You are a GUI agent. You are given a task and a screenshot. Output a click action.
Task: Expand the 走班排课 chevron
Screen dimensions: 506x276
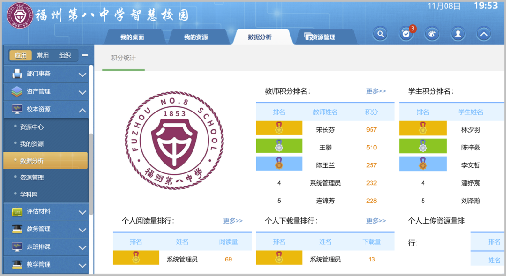pyautogui.click(x=82, y=248)
